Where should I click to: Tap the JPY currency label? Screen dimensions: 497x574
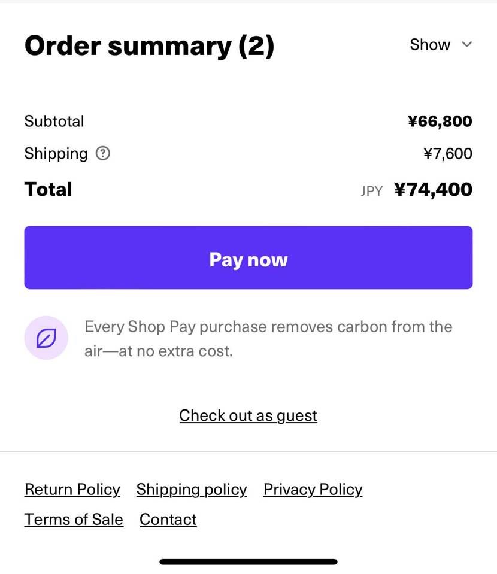[x=371, y=192]
